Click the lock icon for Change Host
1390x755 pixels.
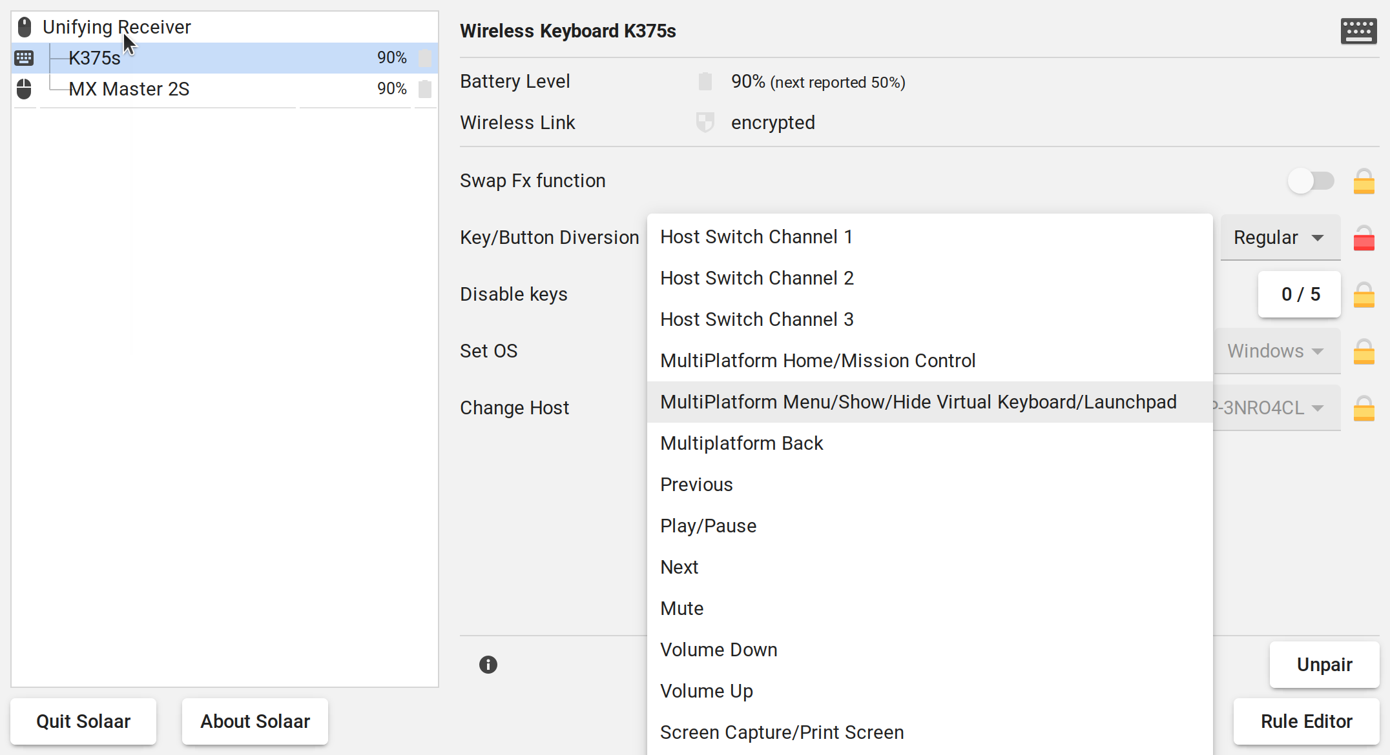pyautogui.click(x=1364, y=408)
